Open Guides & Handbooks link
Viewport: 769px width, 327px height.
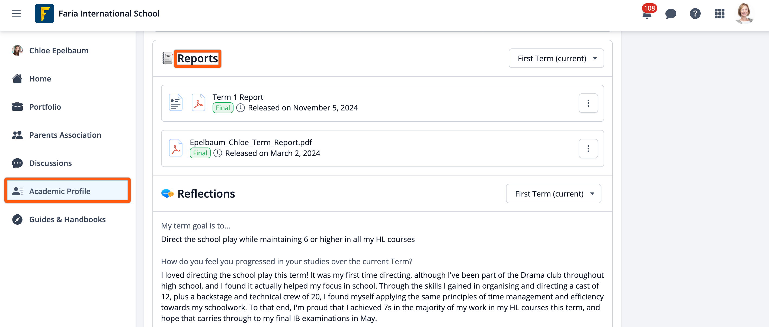(x=67, y=219)
